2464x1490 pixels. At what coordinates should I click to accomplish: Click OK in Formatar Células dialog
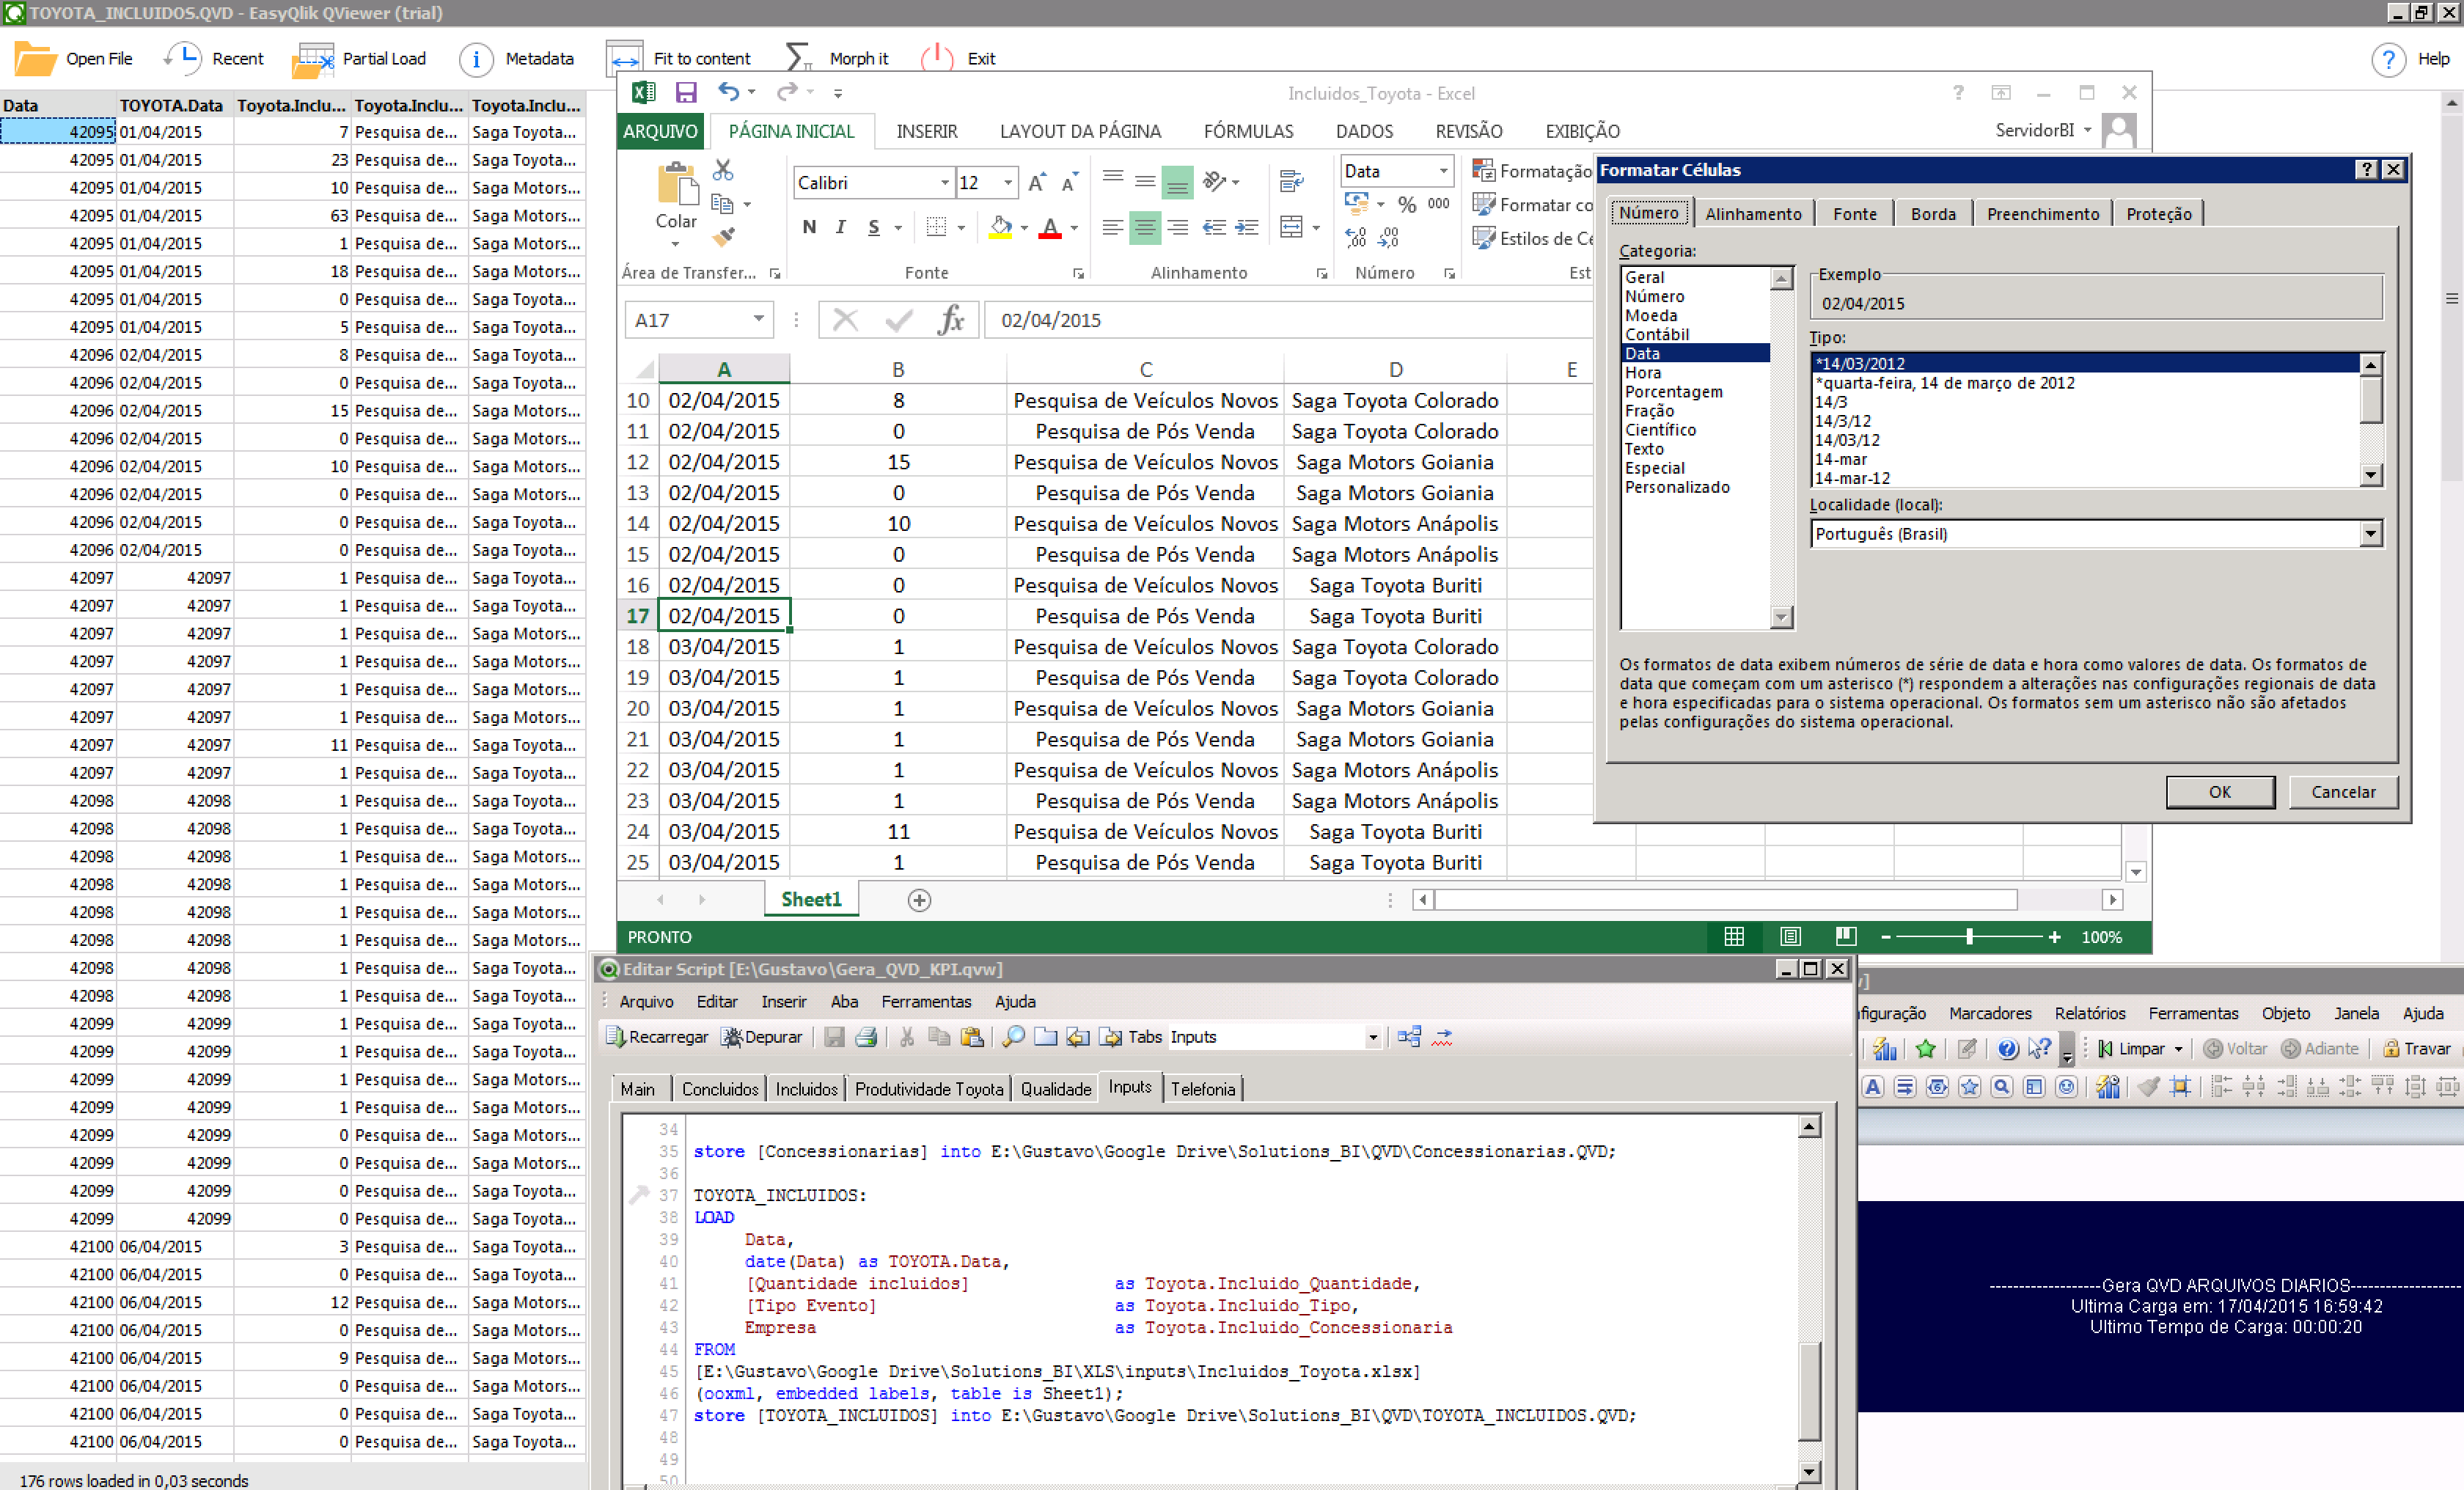(x=2220, y=792)
